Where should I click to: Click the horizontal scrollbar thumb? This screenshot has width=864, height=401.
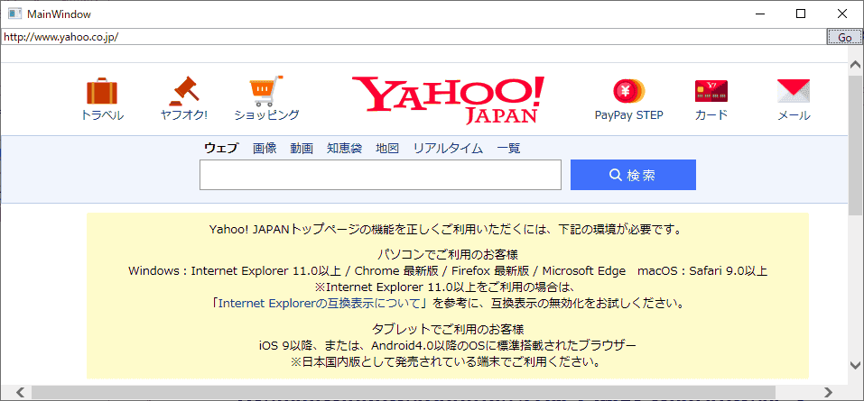tap(404, 392)
